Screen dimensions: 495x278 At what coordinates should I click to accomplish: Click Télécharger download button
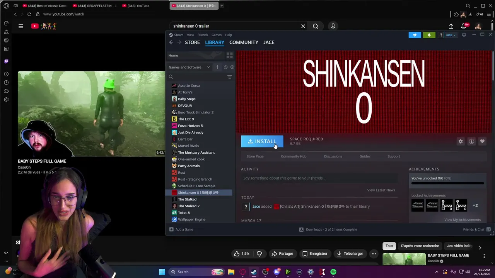tap(350, 254)
